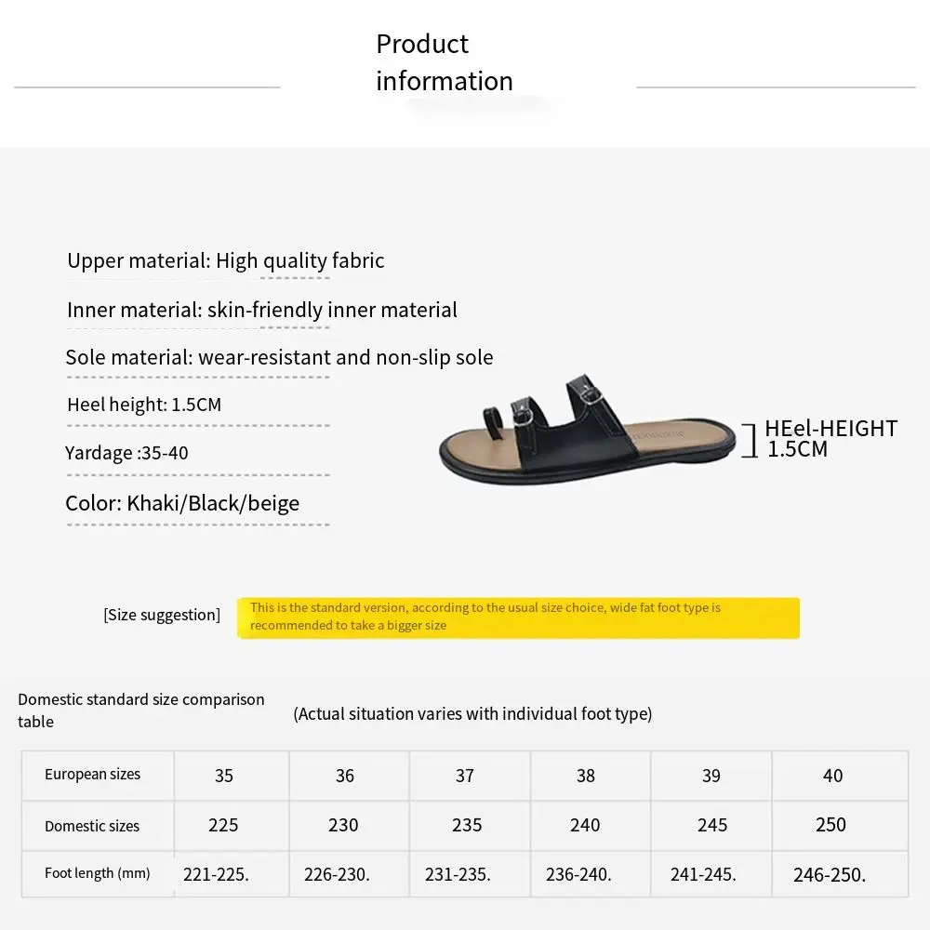Click the "Domestic standard size comparison table" title

[x=141, y=710]
